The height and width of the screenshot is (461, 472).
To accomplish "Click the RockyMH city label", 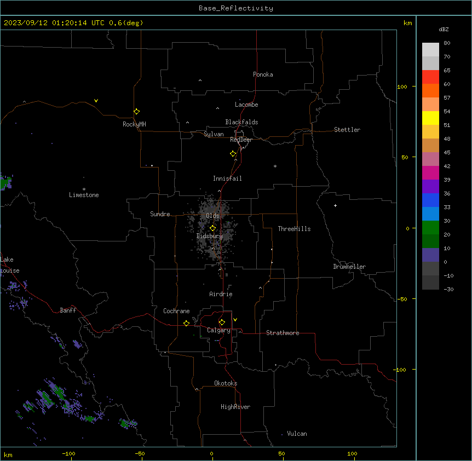I will tap(134, 124).
